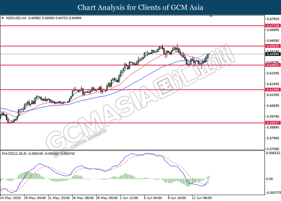Select the 0.65635 price level label
This screenshot has width=281, height=201.
pos(273,46)
